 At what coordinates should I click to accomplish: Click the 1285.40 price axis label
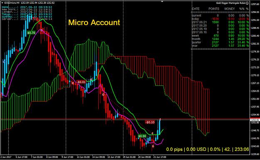255,36
